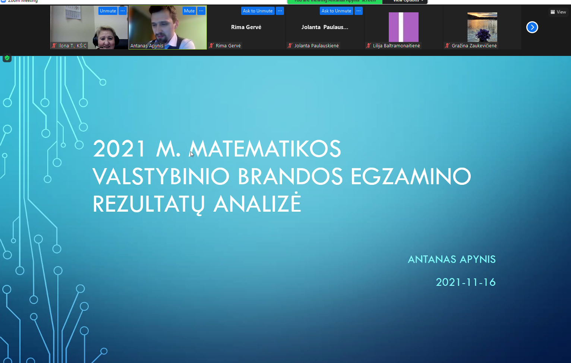Click presenter name 'ANTANAS APYNIS' on slide
Image resolution: width=571 pixels, height=363 pixels.
(x=452, y=259)
